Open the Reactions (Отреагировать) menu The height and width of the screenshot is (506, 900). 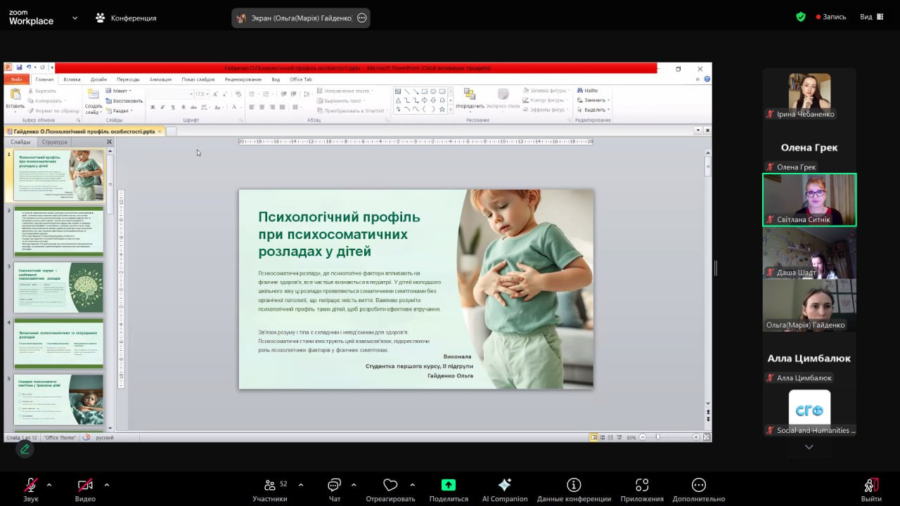(390, 486)
